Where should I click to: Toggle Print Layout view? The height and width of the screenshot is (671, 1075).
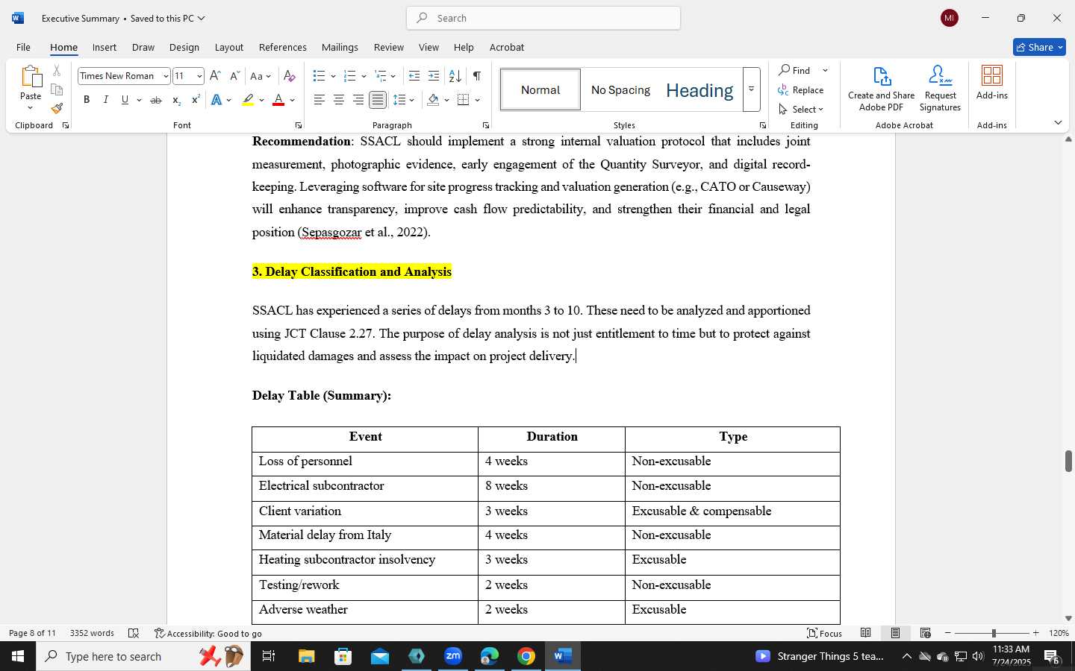(x=895, y=633)
